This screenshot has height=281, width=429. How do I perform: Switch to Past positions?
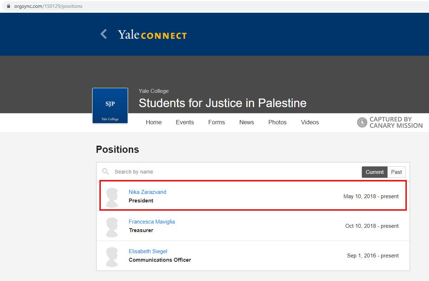click(396, 172)
